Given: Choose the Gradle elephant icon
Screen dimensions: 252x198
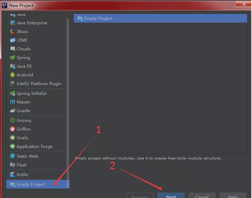Looking at the screenshot, I should pyautogui.click(x=13, y=110).
